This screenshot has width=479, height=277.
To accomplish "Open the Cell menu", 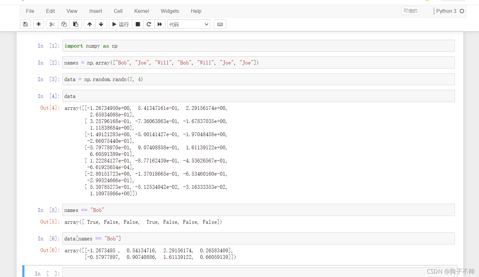I will [118, 11].
